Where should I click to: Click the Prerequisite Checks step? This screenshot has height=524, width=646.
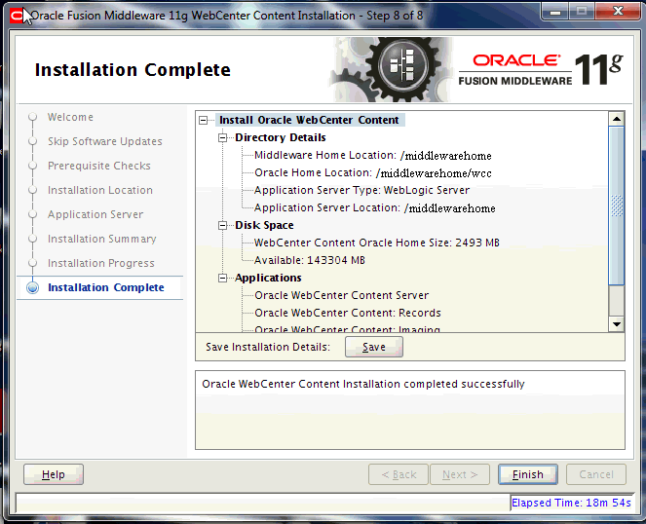point(99,166)
